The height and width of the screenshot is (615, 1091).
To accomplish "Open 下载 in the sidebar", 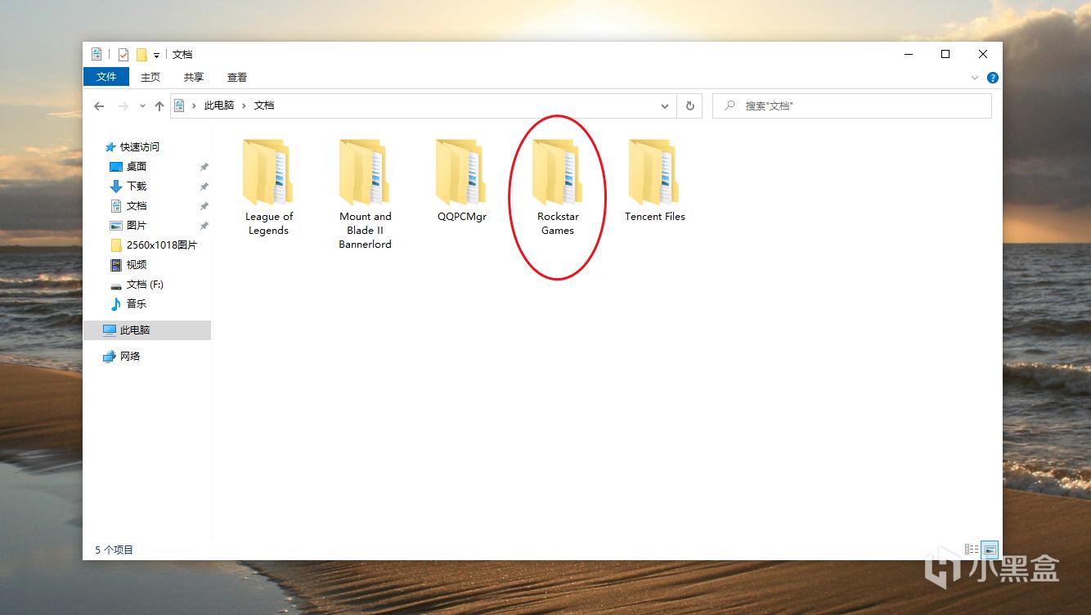I will (x=136, y=186).
